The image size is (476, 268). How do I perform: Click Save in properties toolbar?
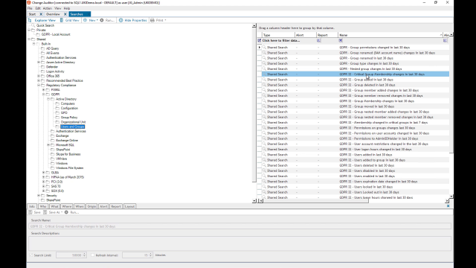tap(35, 212)
